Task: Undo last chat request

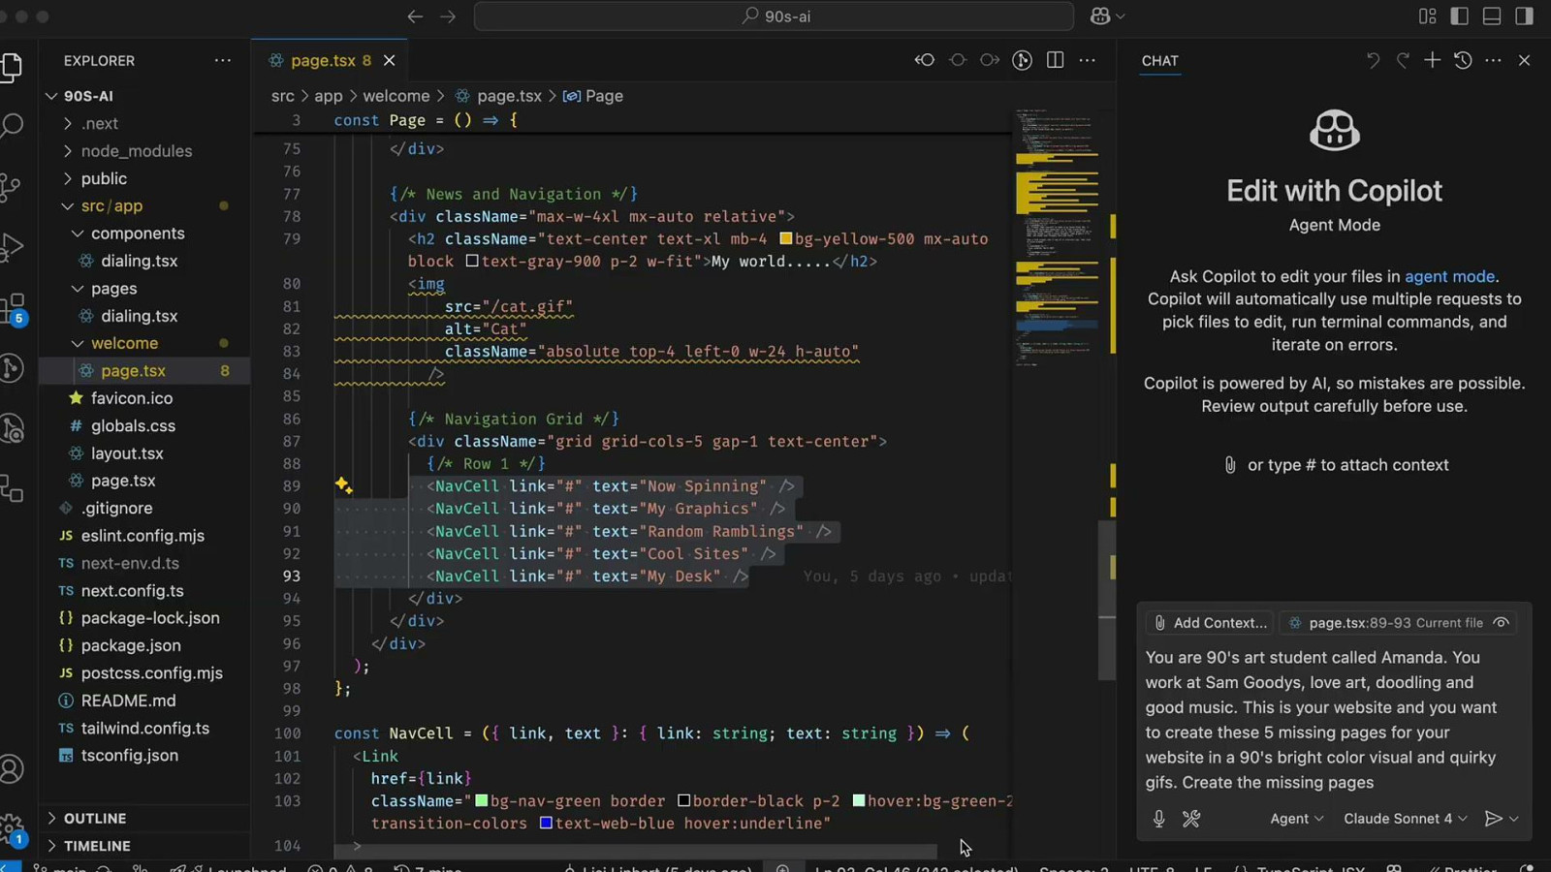Action: point(1373,60)
